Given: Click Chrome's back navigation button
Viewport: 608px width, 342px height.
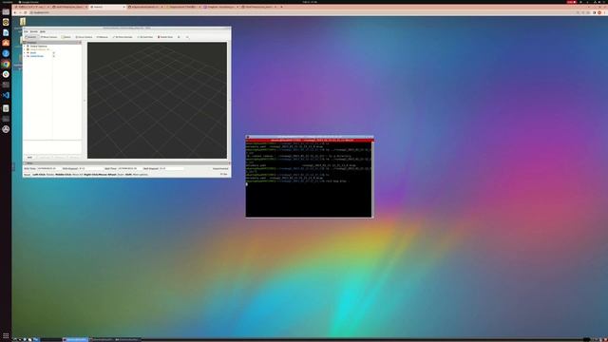Looking at the screenshot, I should pyautogui.click(x=15, y=12).
